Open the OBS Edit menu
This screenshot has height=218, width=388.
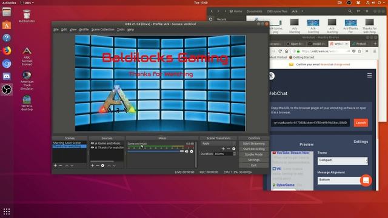64,30
